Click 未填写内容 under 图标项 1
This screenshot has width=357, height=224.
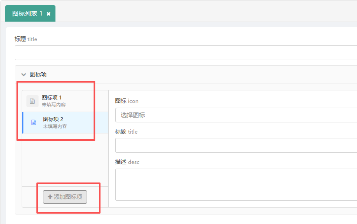pos(54,105)
